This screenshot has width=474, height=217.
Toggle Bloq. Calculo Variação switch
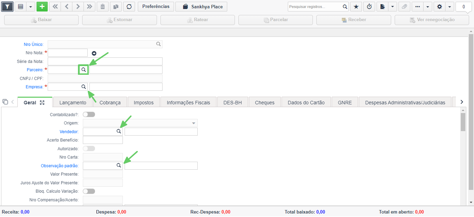[x=89, y=191]
